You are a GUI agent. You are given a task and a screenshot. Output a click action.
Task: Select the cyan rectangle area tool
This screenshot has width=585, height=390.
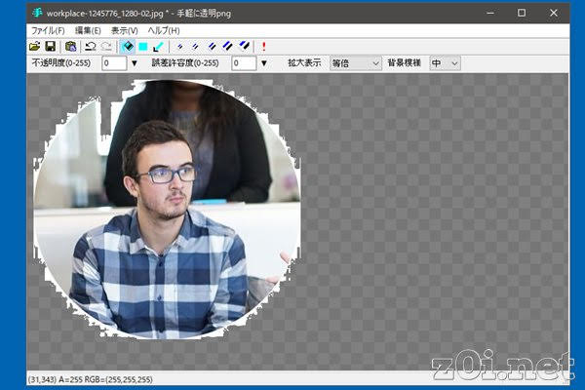143,47
